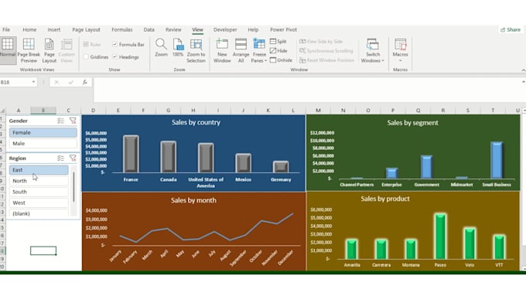The height and width of the screenshot is (296, 526).
Task: Click the Velo bar in product chart
Action: (470, 243)
